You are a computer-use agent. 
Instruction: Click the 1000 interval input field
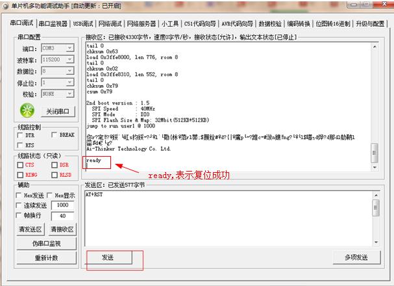(62, 205)
